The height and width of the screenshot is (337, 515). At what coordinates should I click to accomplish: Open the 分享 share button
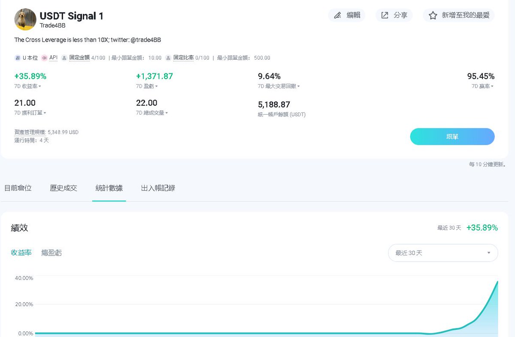tap(394, 15)
